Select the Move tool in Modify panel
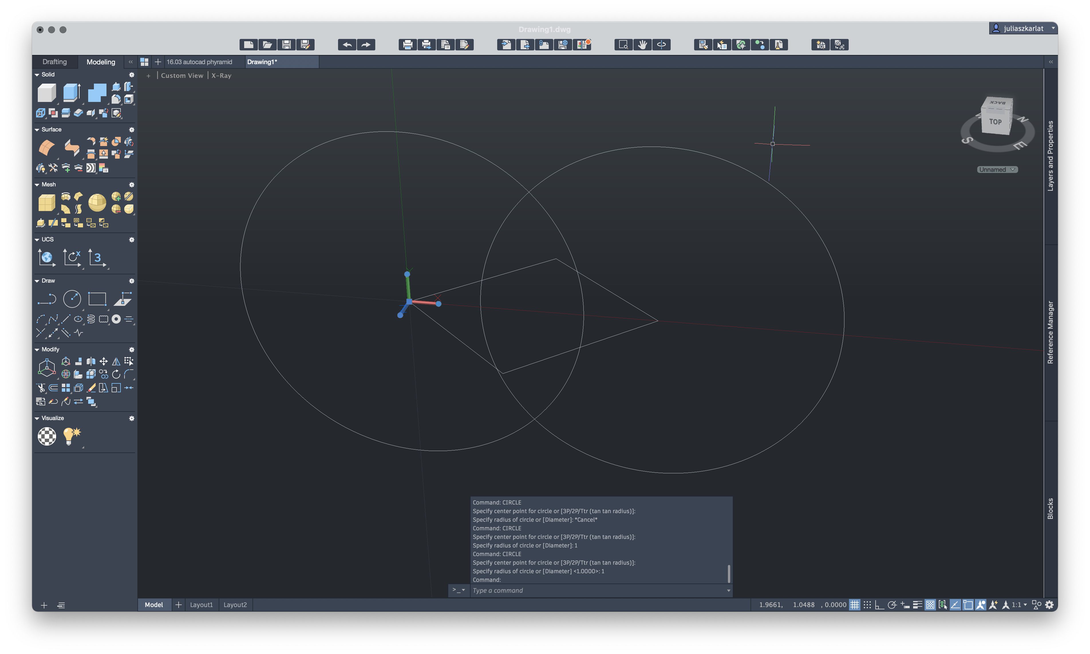Image resolution: width=1090 pixels, height=654 pixels. pos(104,361)
